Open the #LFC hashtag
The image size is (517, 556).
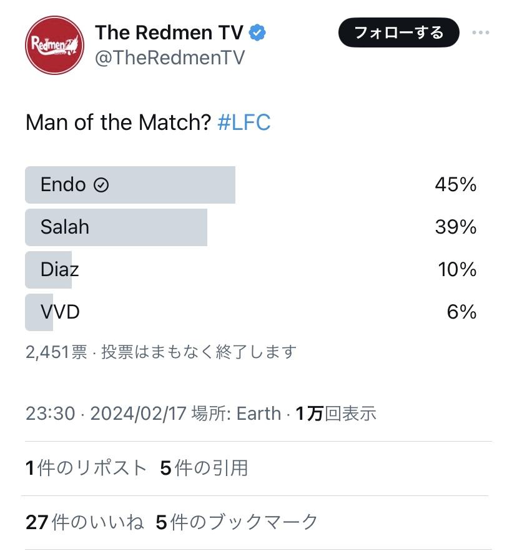(x=244, y=122)
